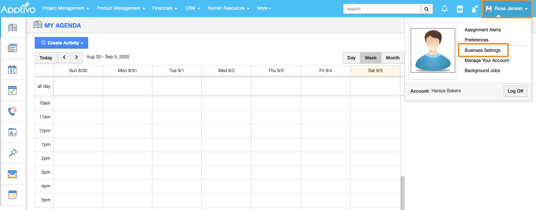Click the Emails envelope sidebar icon
The height and width of the screenshot is (210, 536).
[13, 174]
